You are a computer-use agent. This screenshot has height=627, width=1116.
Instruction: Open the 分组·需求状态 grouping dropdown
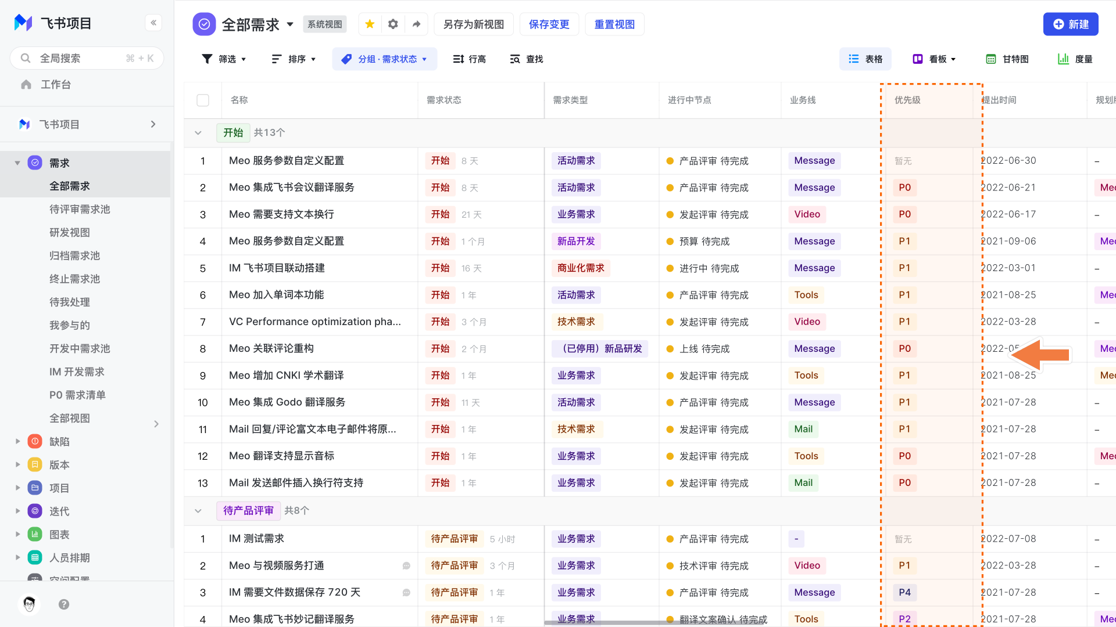pyautogui.click(x=384, y=59)
